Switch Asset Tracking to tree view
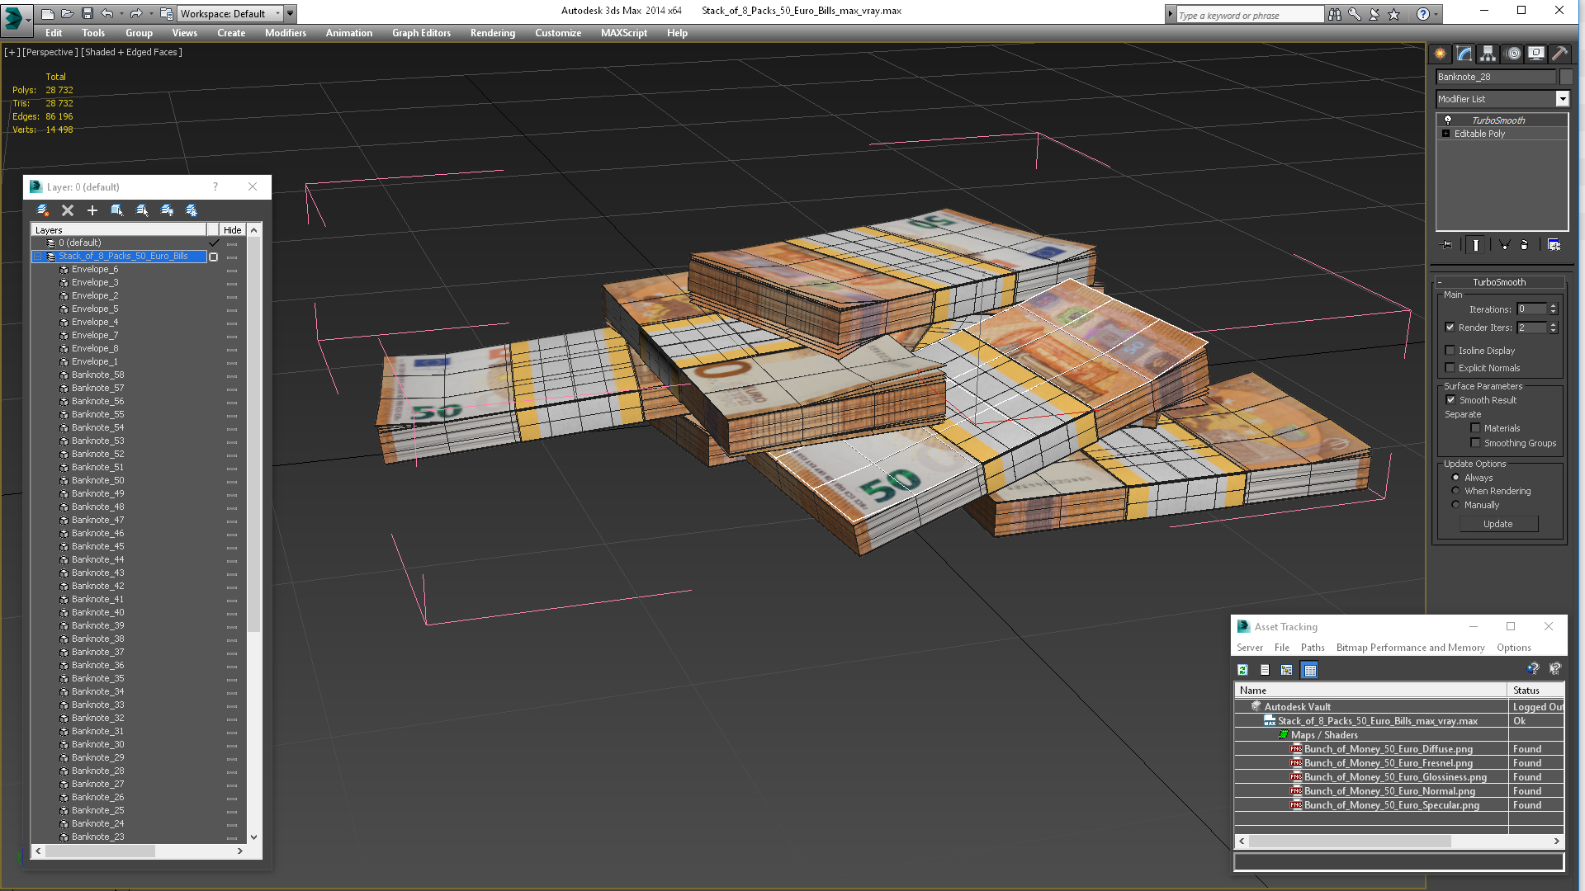The height and width of the screenshot is (891, 1585). (x=1287, y=670)
